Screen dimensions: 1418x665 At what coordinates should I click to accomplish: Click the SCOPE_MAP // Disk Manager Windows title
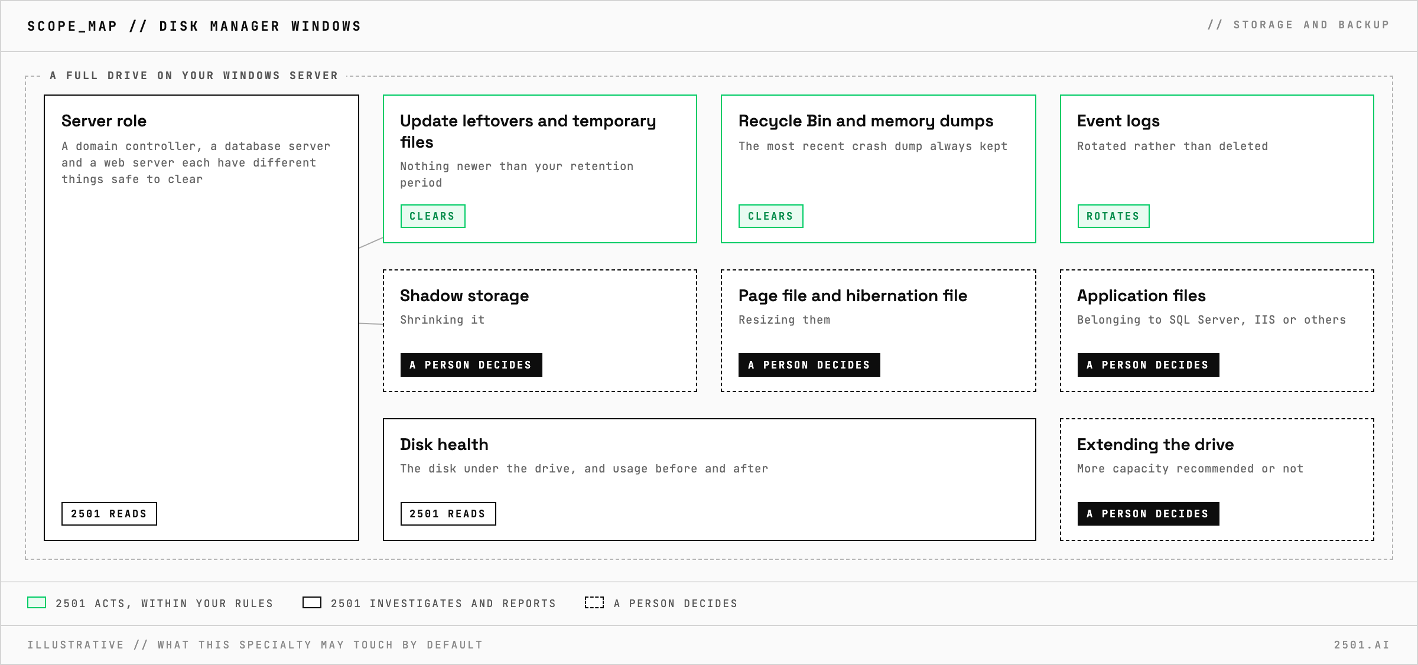click(194, 26)
